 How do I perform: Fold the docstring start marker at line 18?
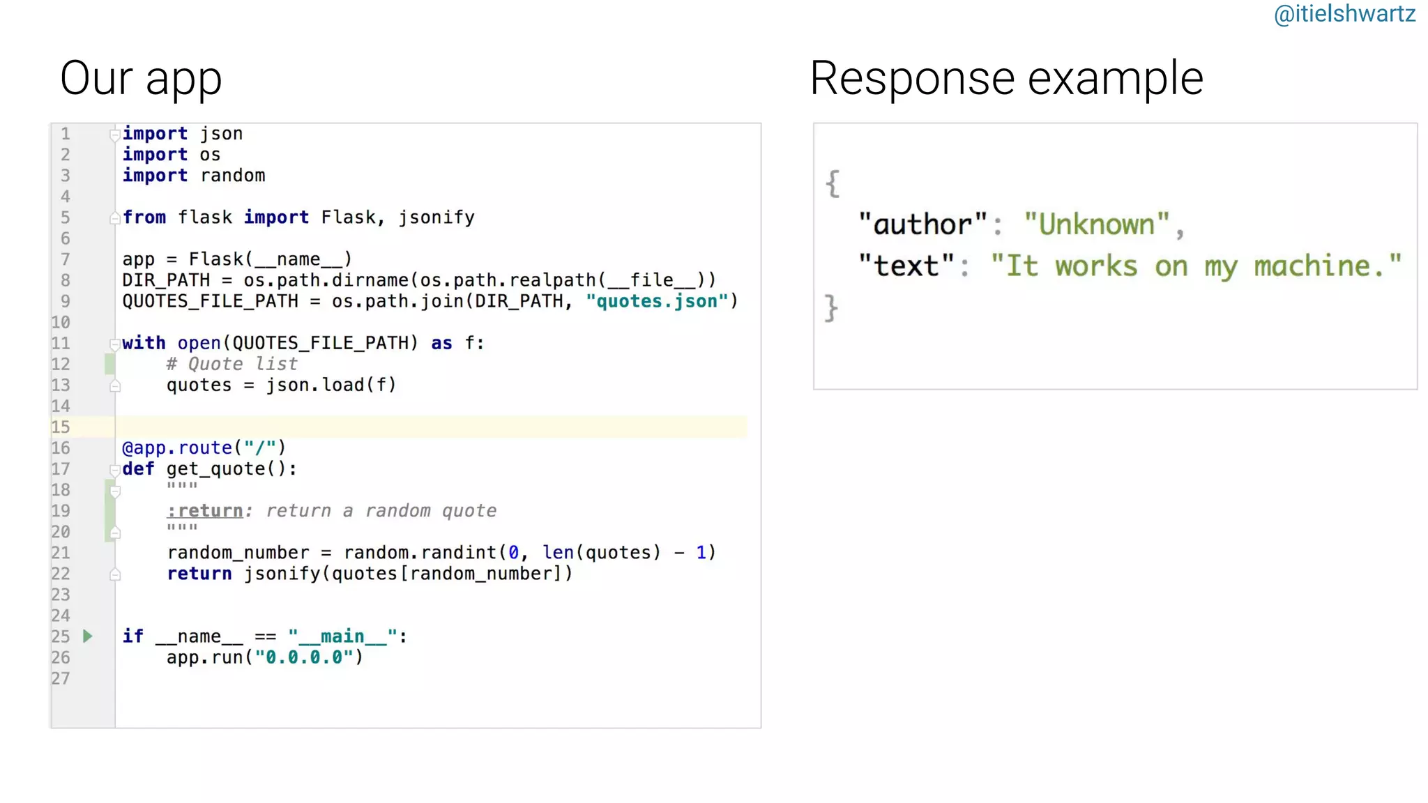(x=116, y=491)
